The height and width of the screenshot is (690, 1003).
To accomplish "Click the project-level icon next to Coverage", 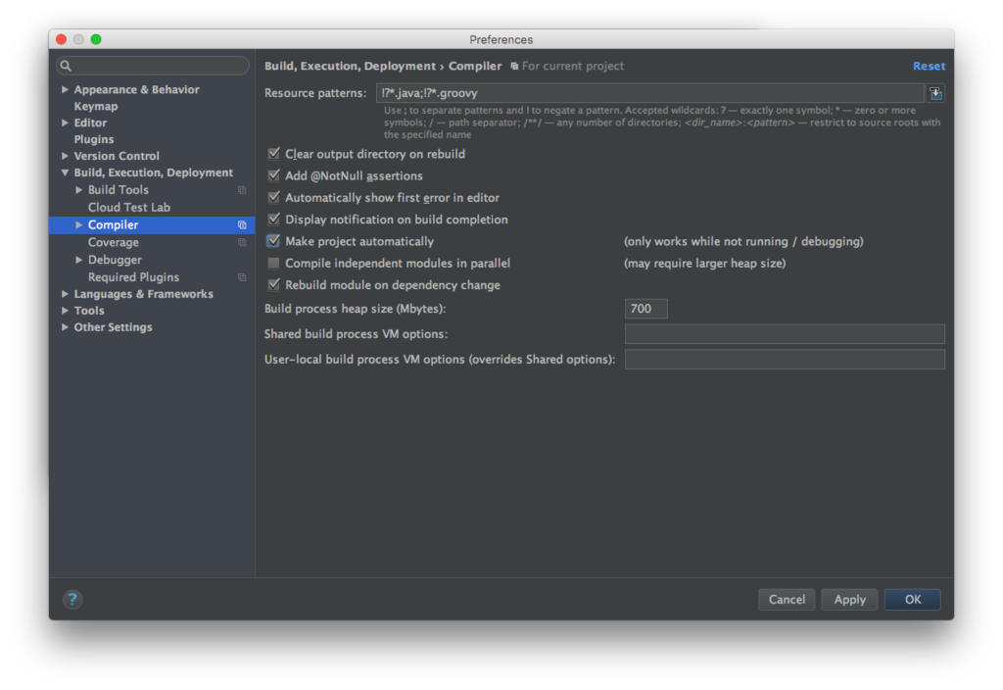I will pyautogui.click(x=242, y=243).
